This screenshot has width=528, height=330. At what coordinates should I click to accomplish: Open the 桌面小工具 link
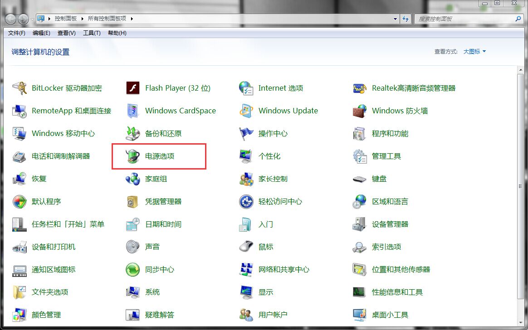point(390,315)
